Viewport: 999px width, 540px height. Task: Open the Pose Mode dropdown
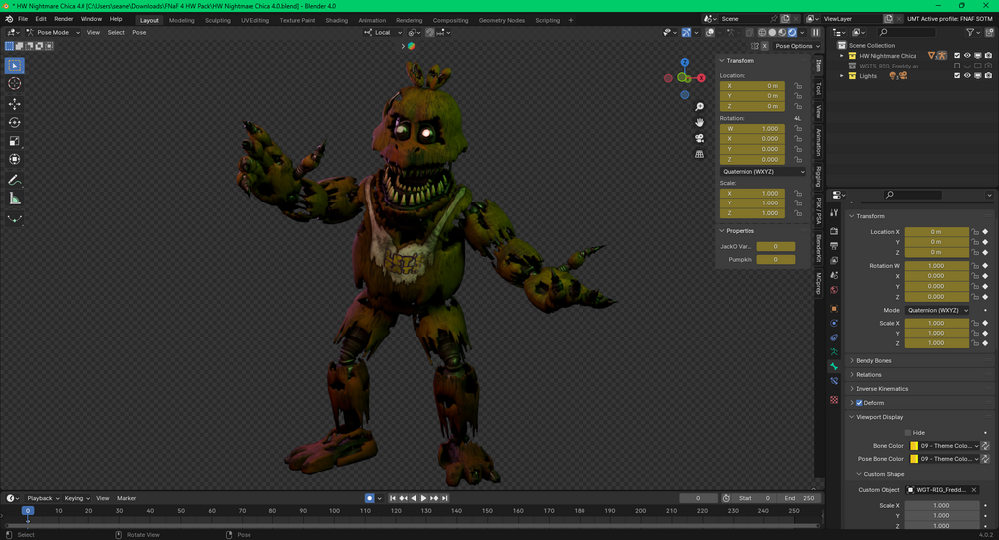pyautogui.click(x=53, y=32)
